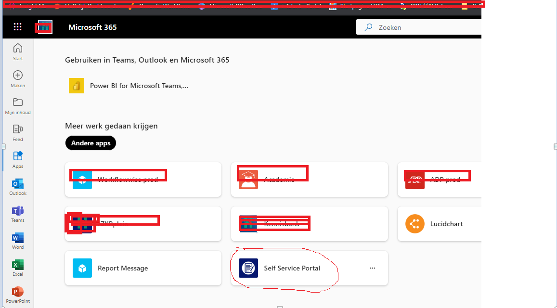Open the Report Message app card
Image resolution: width=557 pixels, height=308 pixels.
coord(143,268)
